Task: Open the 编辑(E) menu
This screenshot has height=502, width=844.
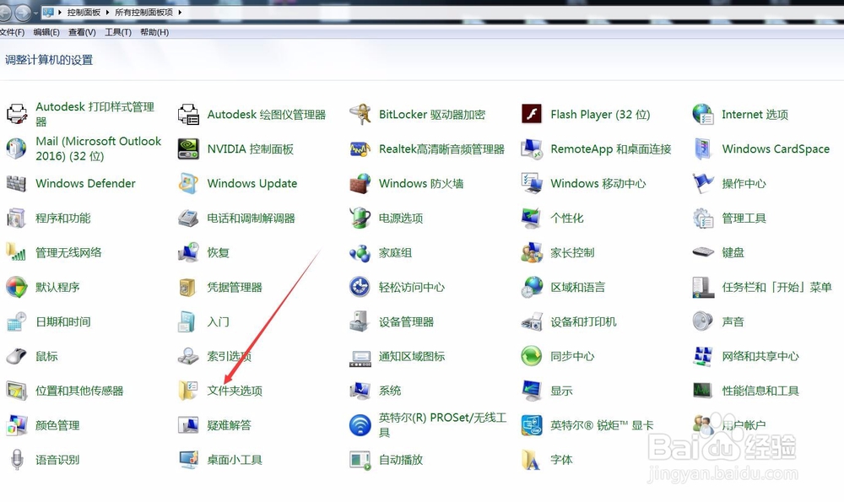Action: point(46,32)
